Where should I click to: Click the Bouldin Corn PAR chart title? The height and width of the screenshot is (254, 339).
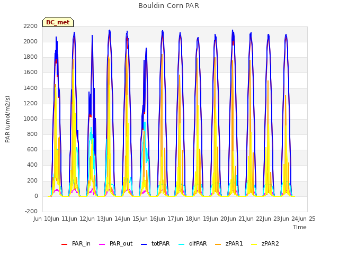(x=168, y=6)
